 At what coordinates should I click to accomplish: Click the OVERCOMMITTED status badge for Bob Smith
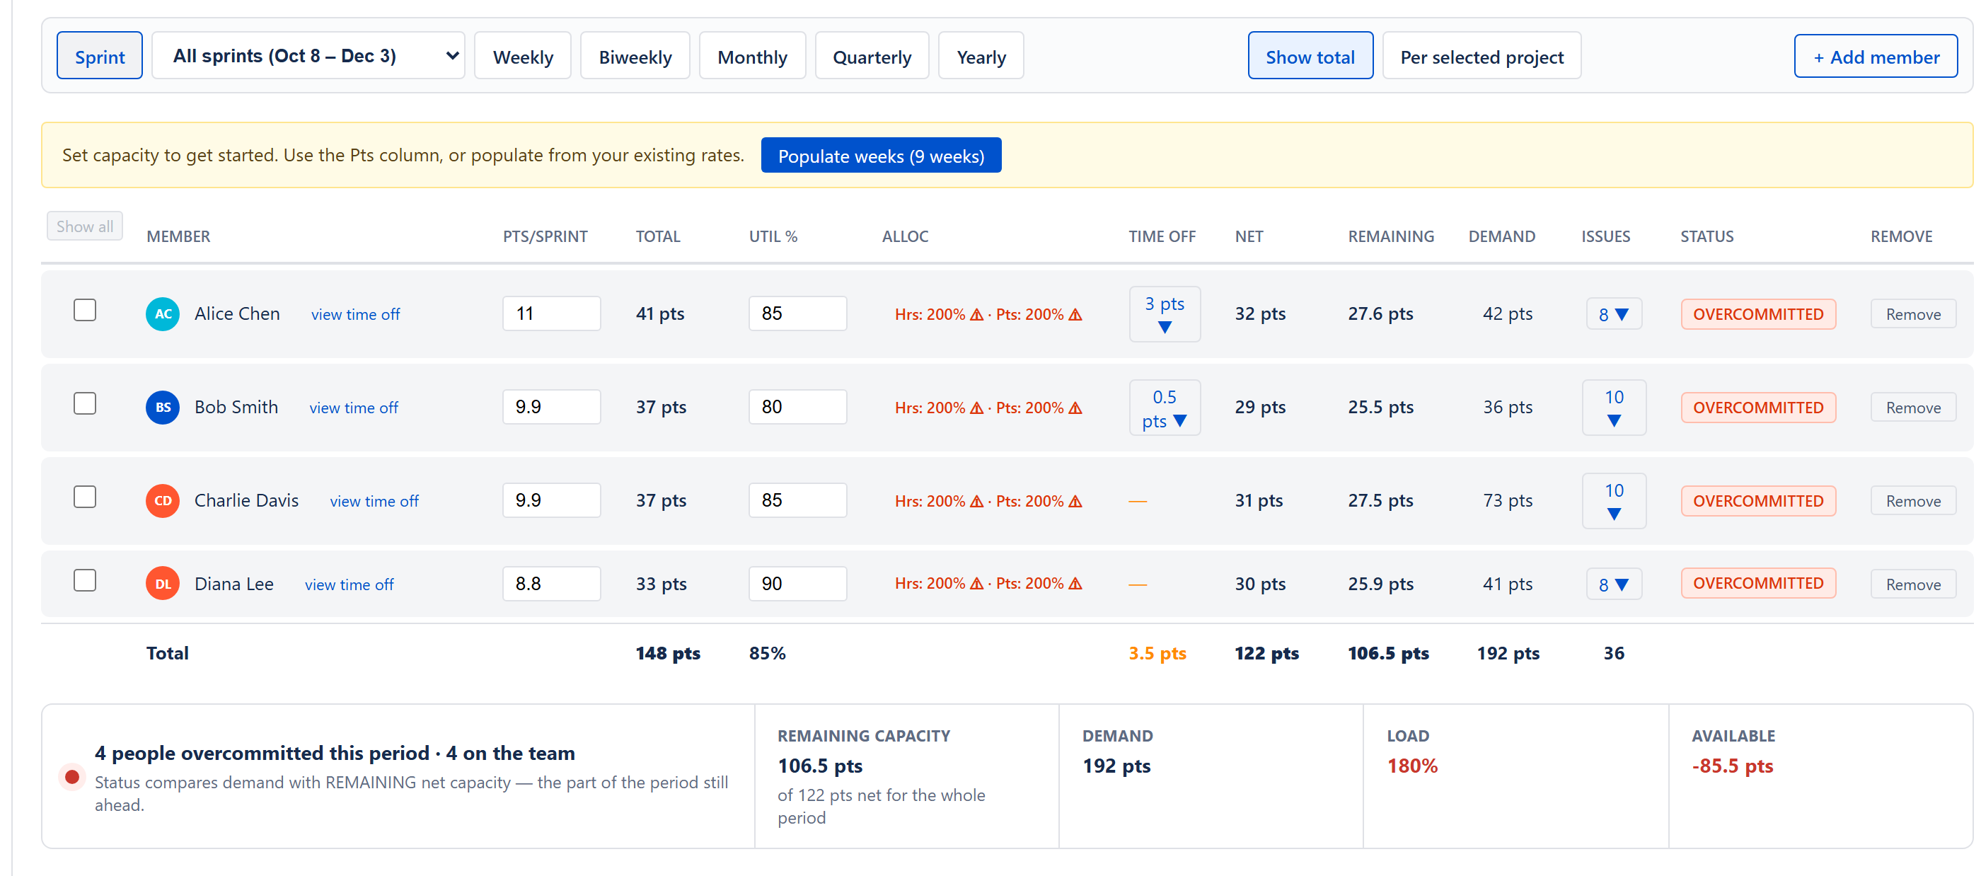(x=1757, y=408)
